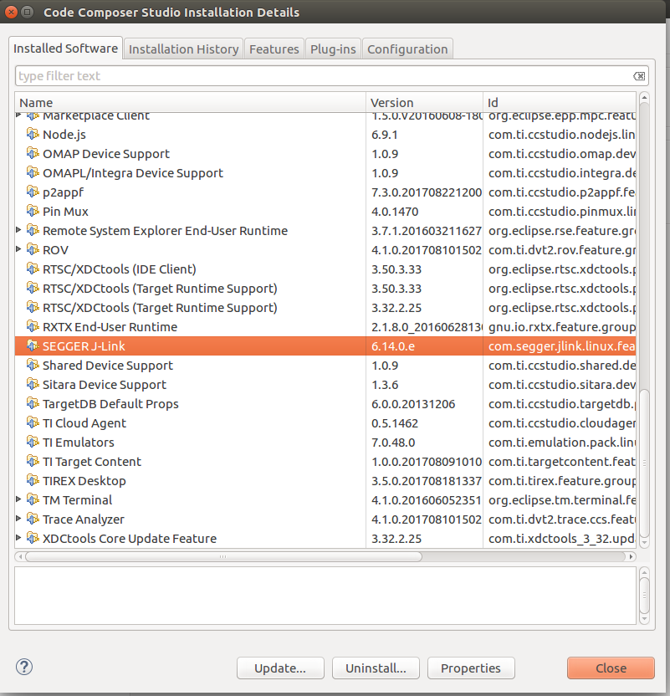The height and width of the screenshot is (696, 670).
Task: Click the OMAPL/Integra Device Support icon
Action: [33, 171]
